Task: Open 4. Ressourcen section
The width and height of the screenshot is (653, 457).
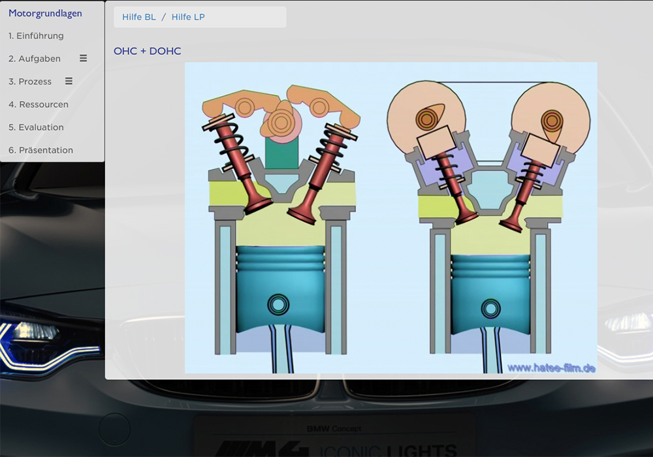Action: tap(39, 104)
